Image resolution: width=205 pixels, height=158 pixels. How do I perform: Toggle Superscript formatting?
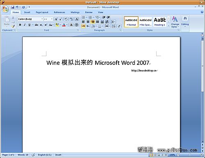click(46, 25)
